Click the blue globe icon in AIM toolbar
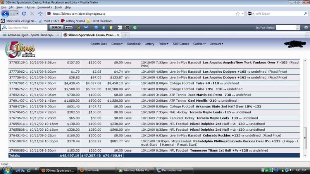Image resolution: width=310 pixels, height=174 pixels. tap(96, 27)
